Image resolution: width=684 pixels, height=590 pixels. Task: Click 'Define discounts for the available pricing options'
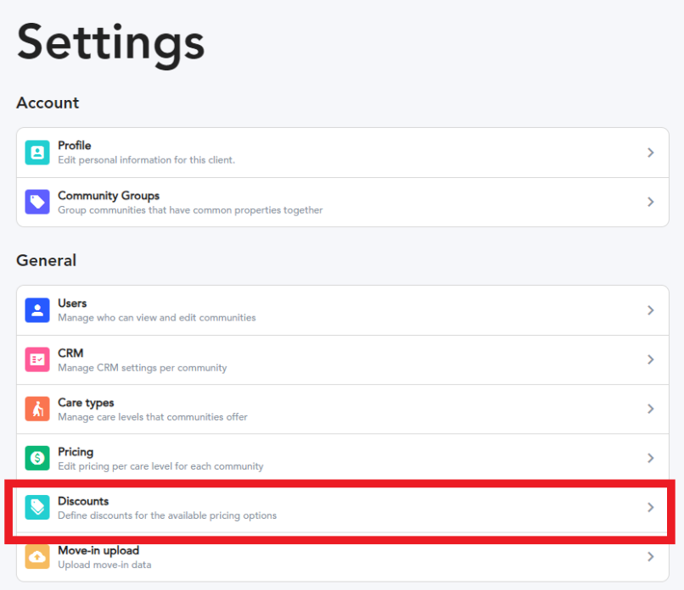(167, 515)
